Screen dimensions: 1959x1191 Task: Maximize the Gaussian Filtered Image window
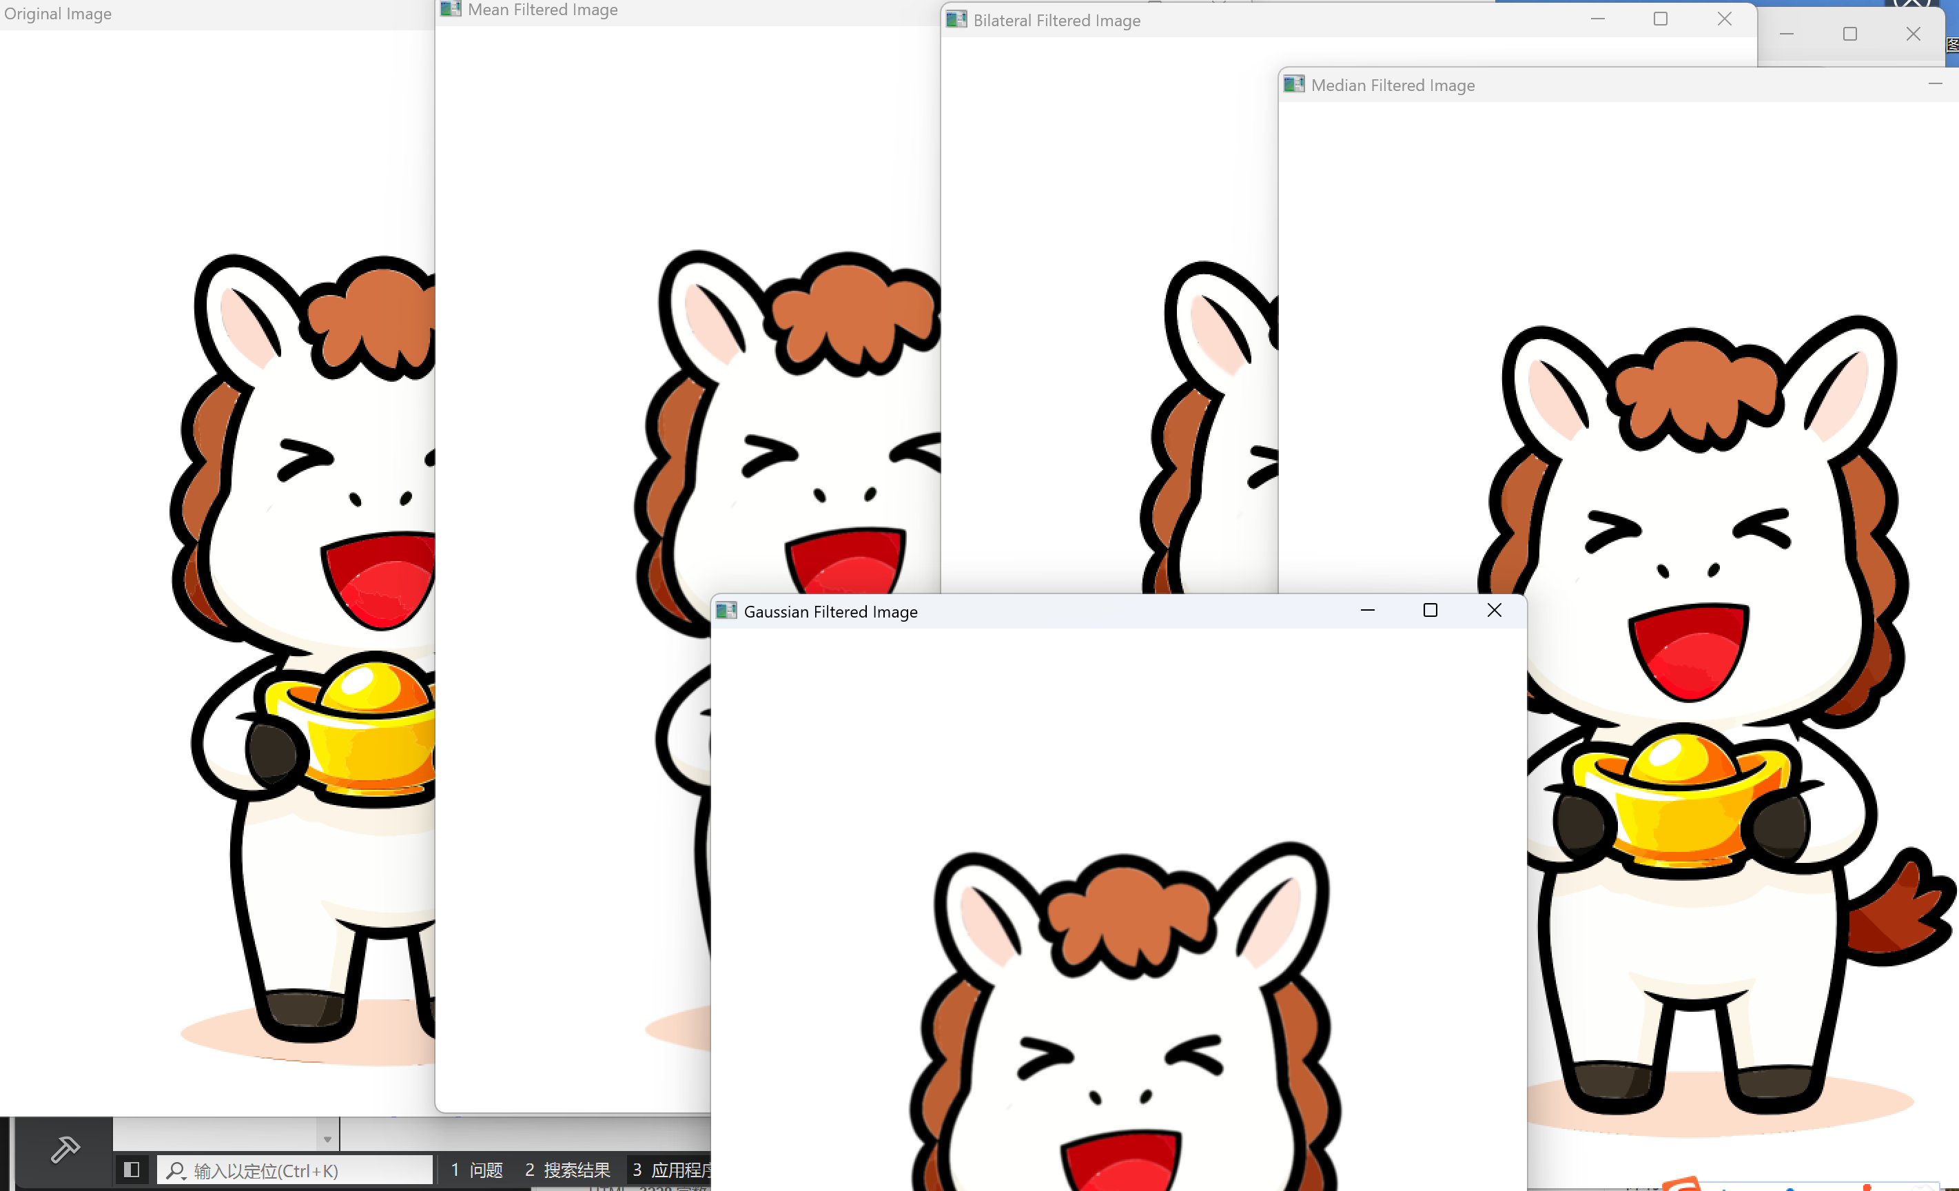[1430, 610]
